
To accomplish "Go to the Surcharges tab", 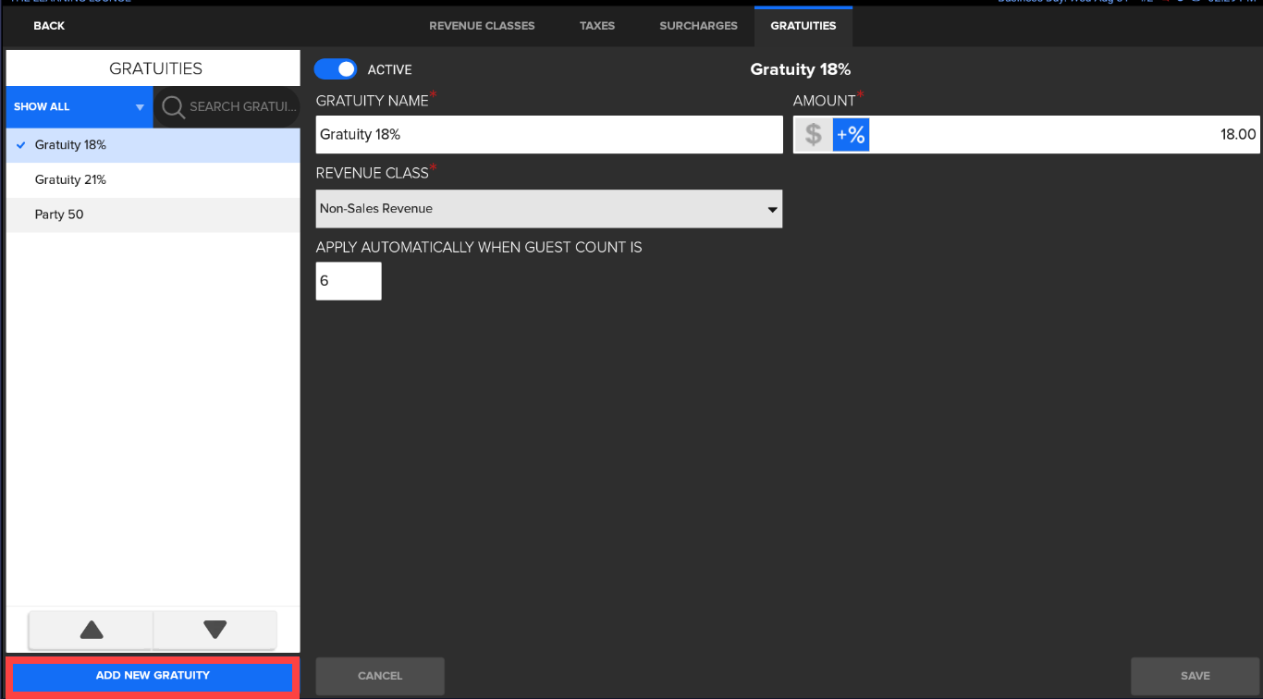I will pyautogui.click(x=698, y=26).
